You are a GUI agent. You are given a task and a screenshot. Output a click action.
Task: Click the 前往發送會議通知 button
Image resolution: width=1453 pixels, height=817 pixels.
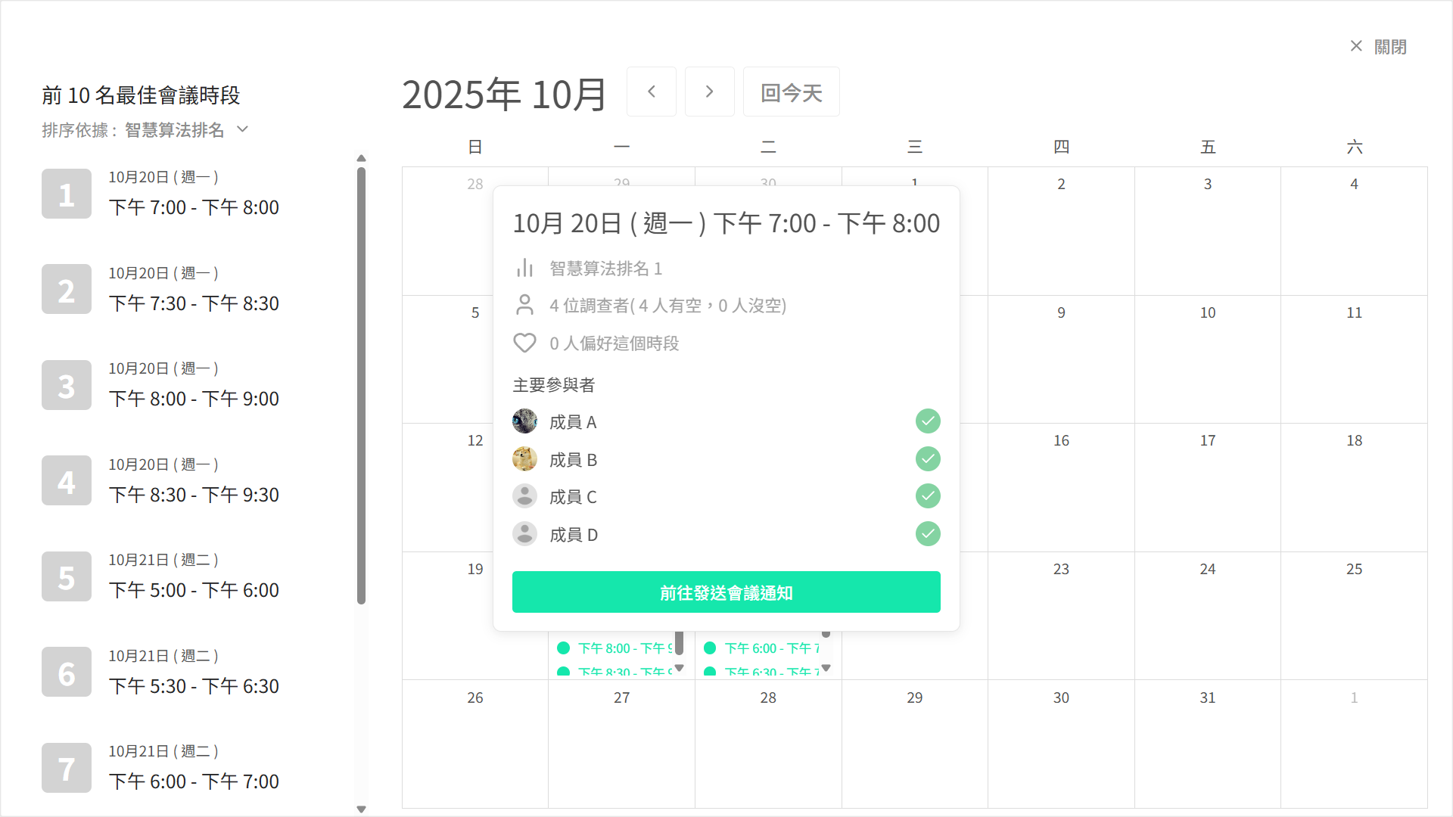pos(726,592)
